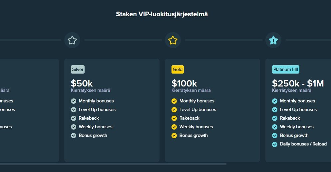Click the horizontal scrollbar below the cards

point(113,164)
